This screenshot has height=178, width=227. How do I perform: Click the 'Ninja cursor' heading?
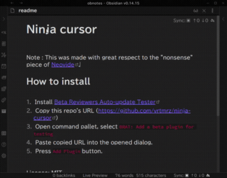point(62,30)
